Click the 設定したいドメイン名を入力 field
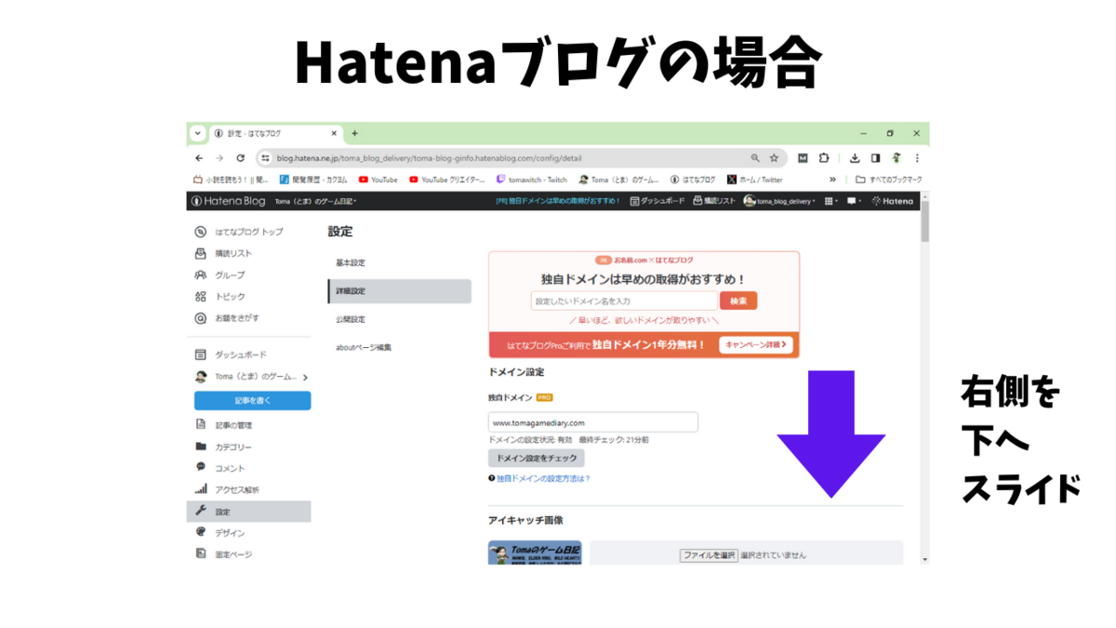The width and height of the screenshot is (1116, 628). [624, 301]
